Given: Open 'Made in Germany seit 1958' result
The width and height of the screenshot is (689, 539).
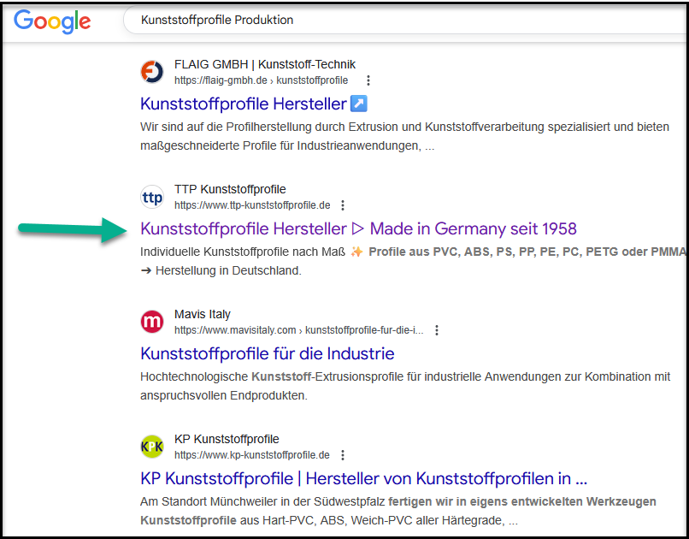Looking at the screenshot, I should pyautogui.click(x=358, y=228).
